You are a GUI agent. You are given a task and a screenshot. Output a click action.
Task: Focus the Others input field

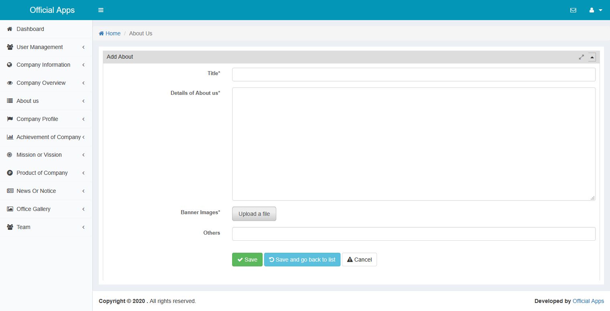pyautogui.click(x=414, y=234)
